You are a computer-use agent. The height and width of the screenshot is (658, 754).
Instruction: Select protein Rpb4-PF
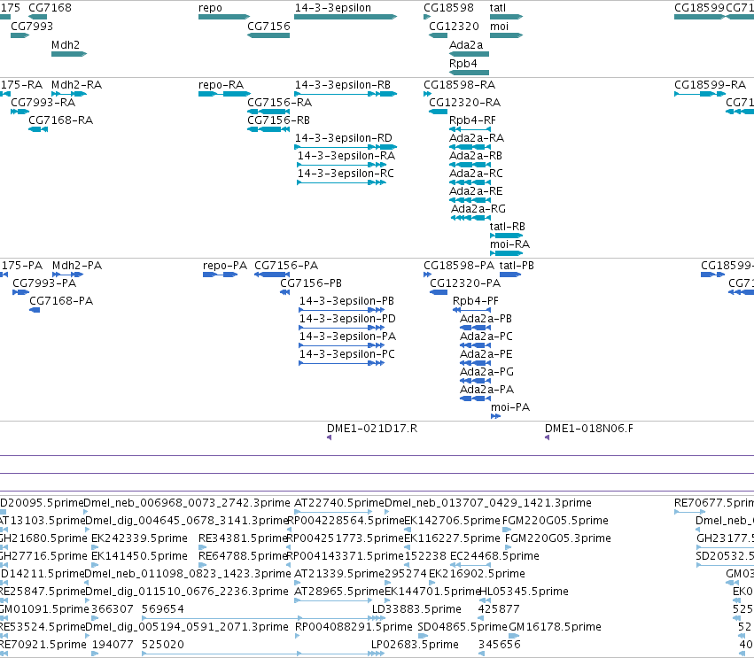click(x=471, y=310)
